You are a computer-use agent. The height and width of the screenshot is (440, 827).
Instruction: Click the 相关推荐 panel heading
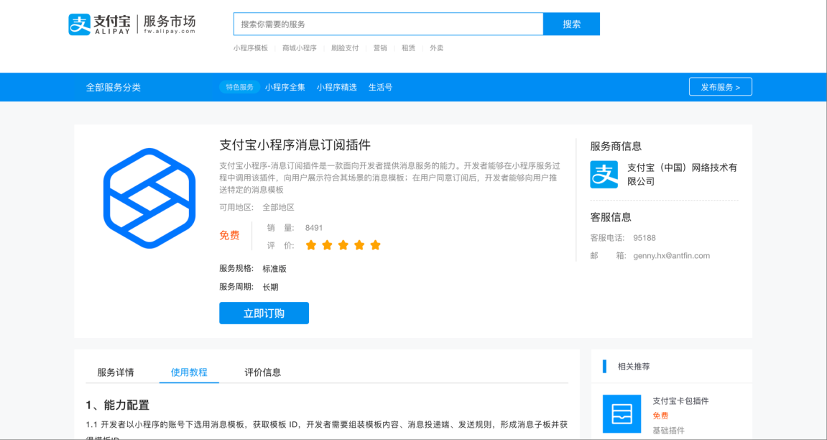(634, 367)
